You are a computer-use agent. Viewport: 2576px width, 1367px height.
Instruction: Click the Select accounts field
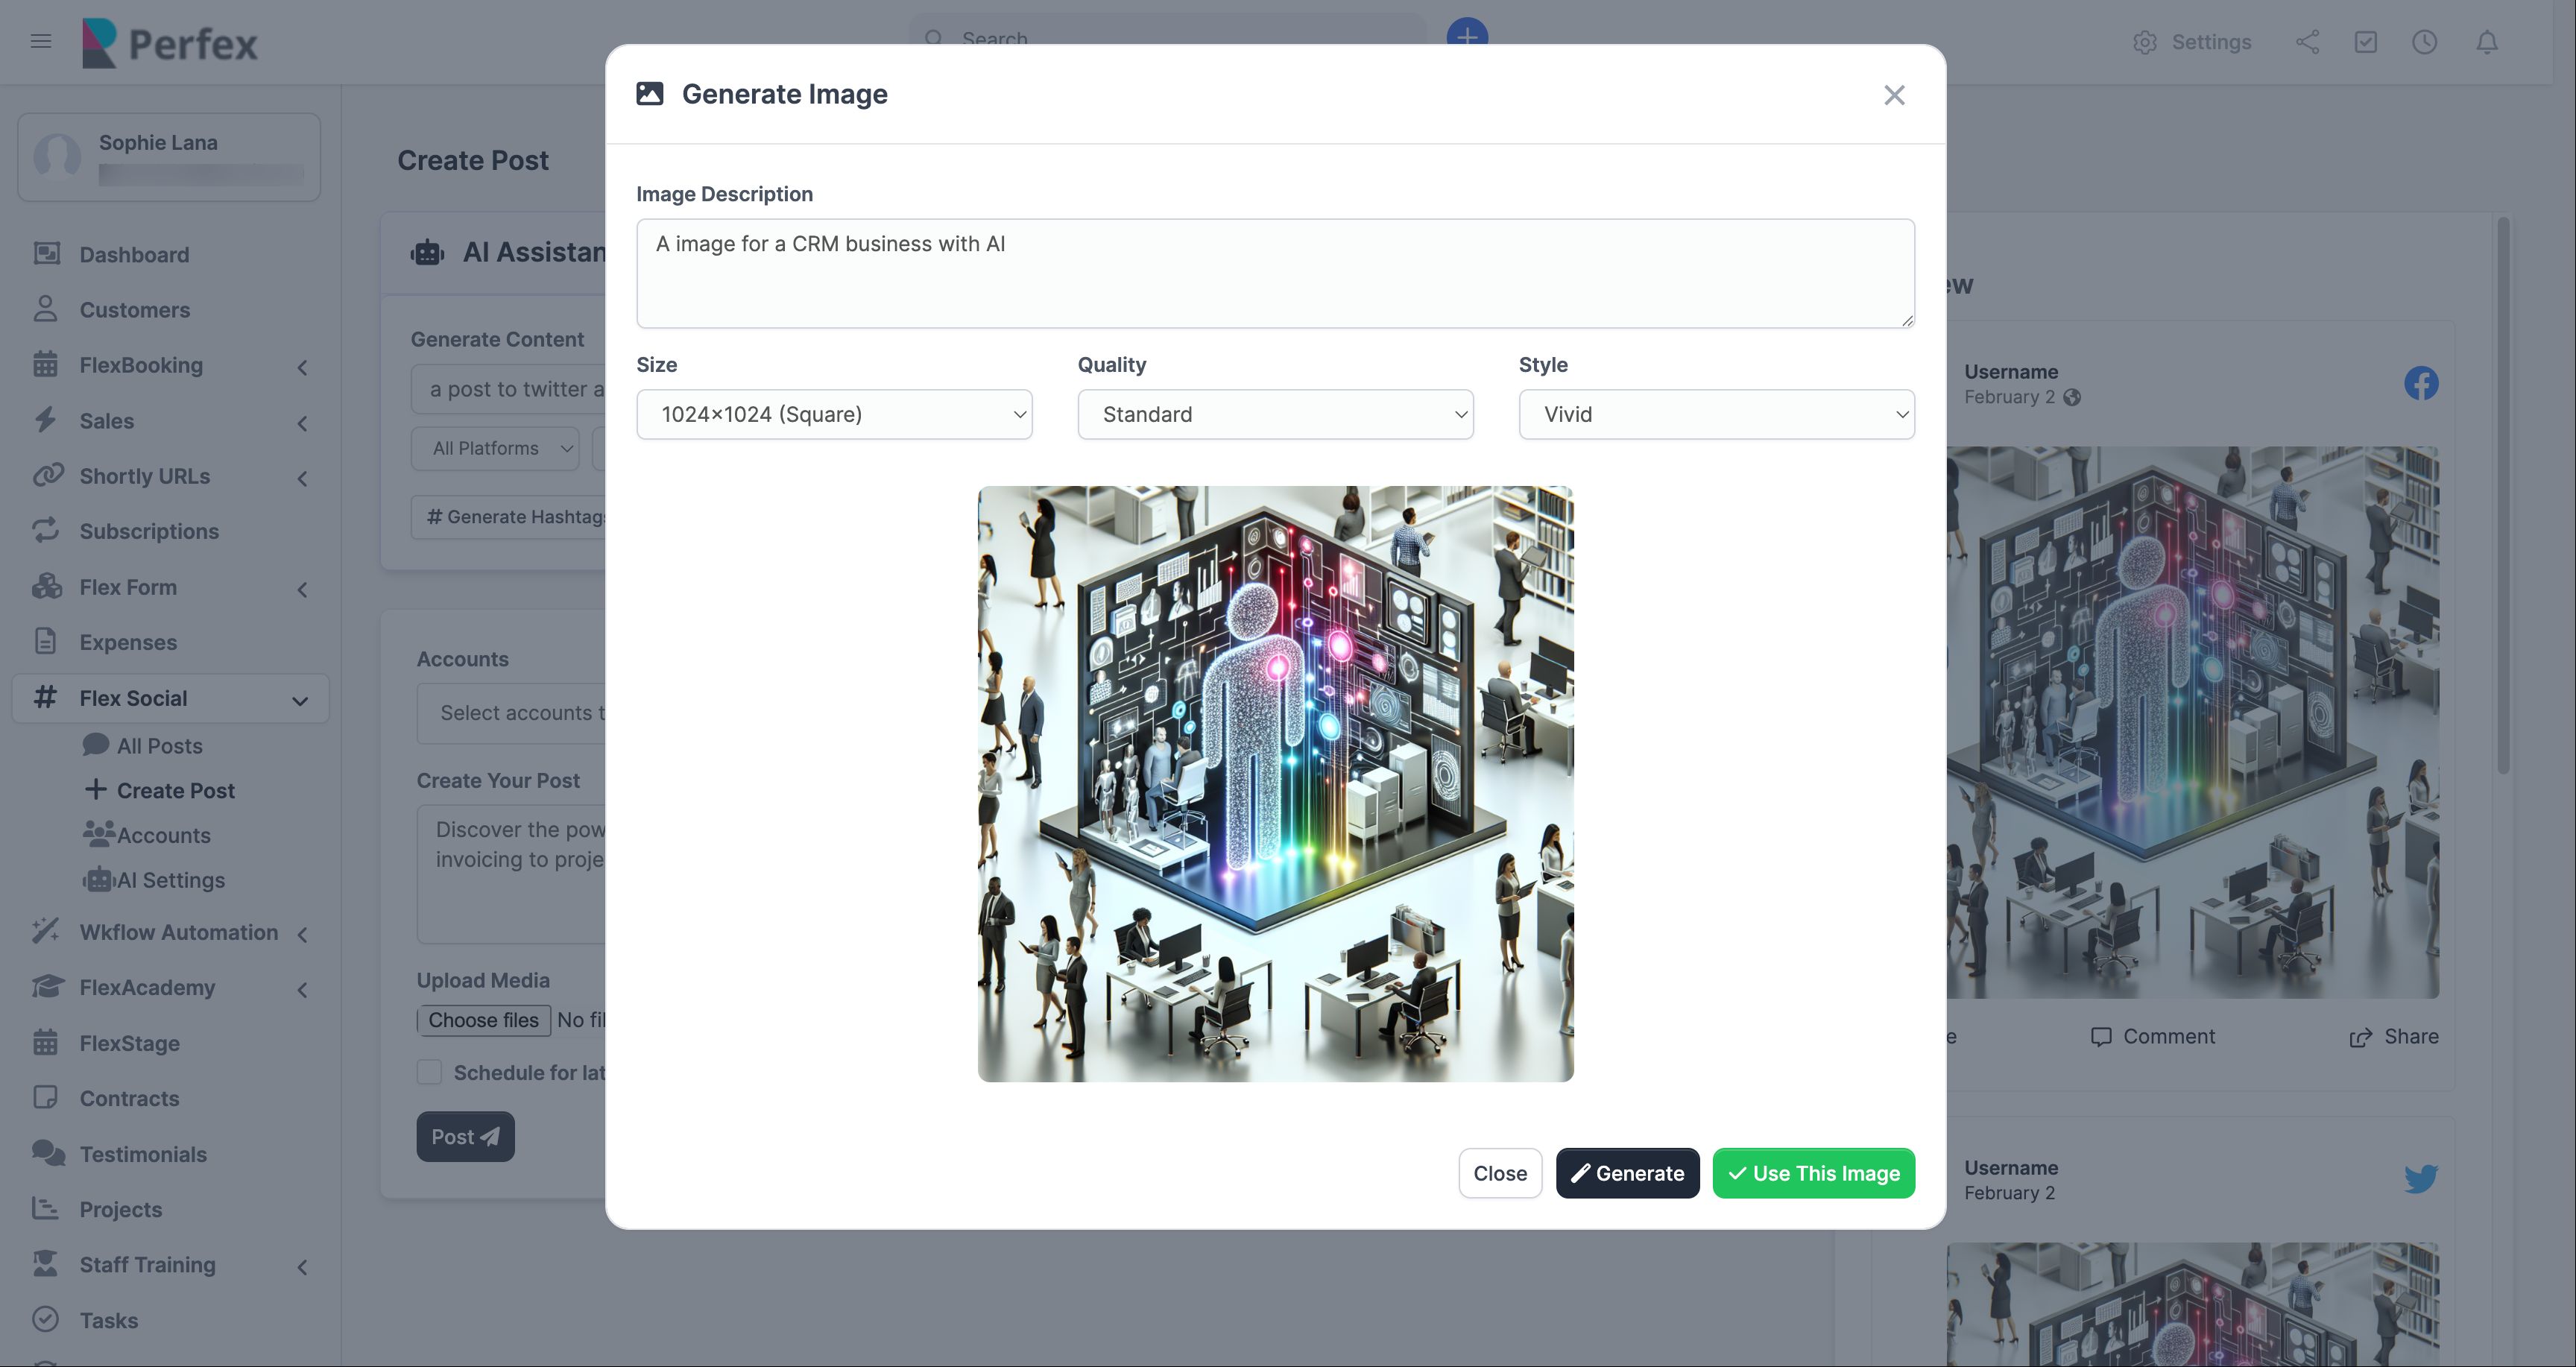point(511,713)
